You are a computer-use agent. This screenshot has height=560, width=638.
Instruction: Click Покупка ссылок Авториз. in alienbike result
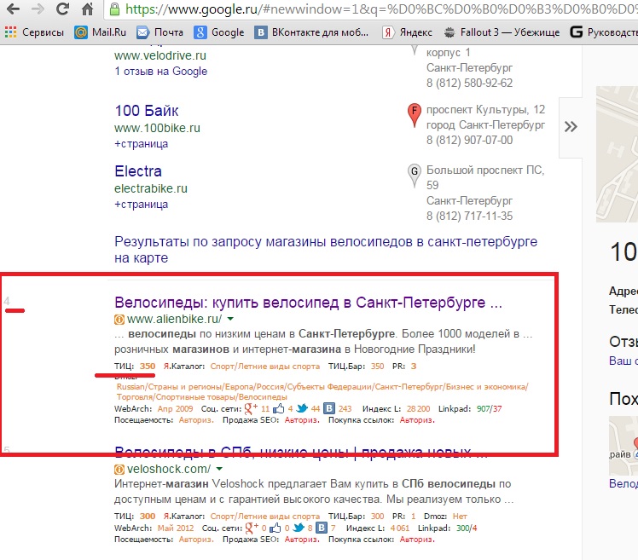point(417,420)
